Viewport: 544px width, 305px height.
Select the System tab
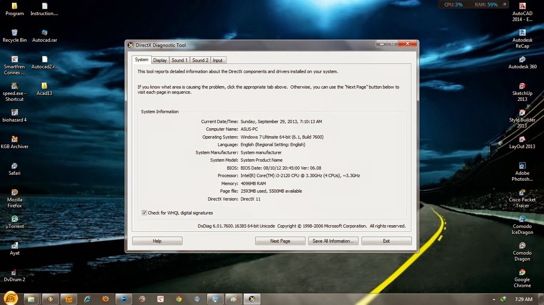[141, 60]
